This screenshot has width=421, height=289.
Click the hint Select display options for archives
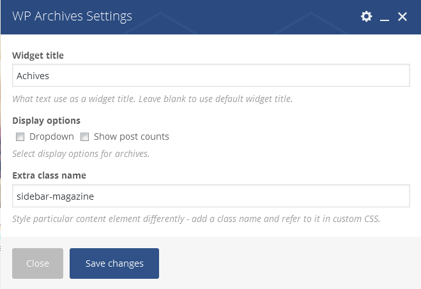pyautogui.click(x=81, y=154)
